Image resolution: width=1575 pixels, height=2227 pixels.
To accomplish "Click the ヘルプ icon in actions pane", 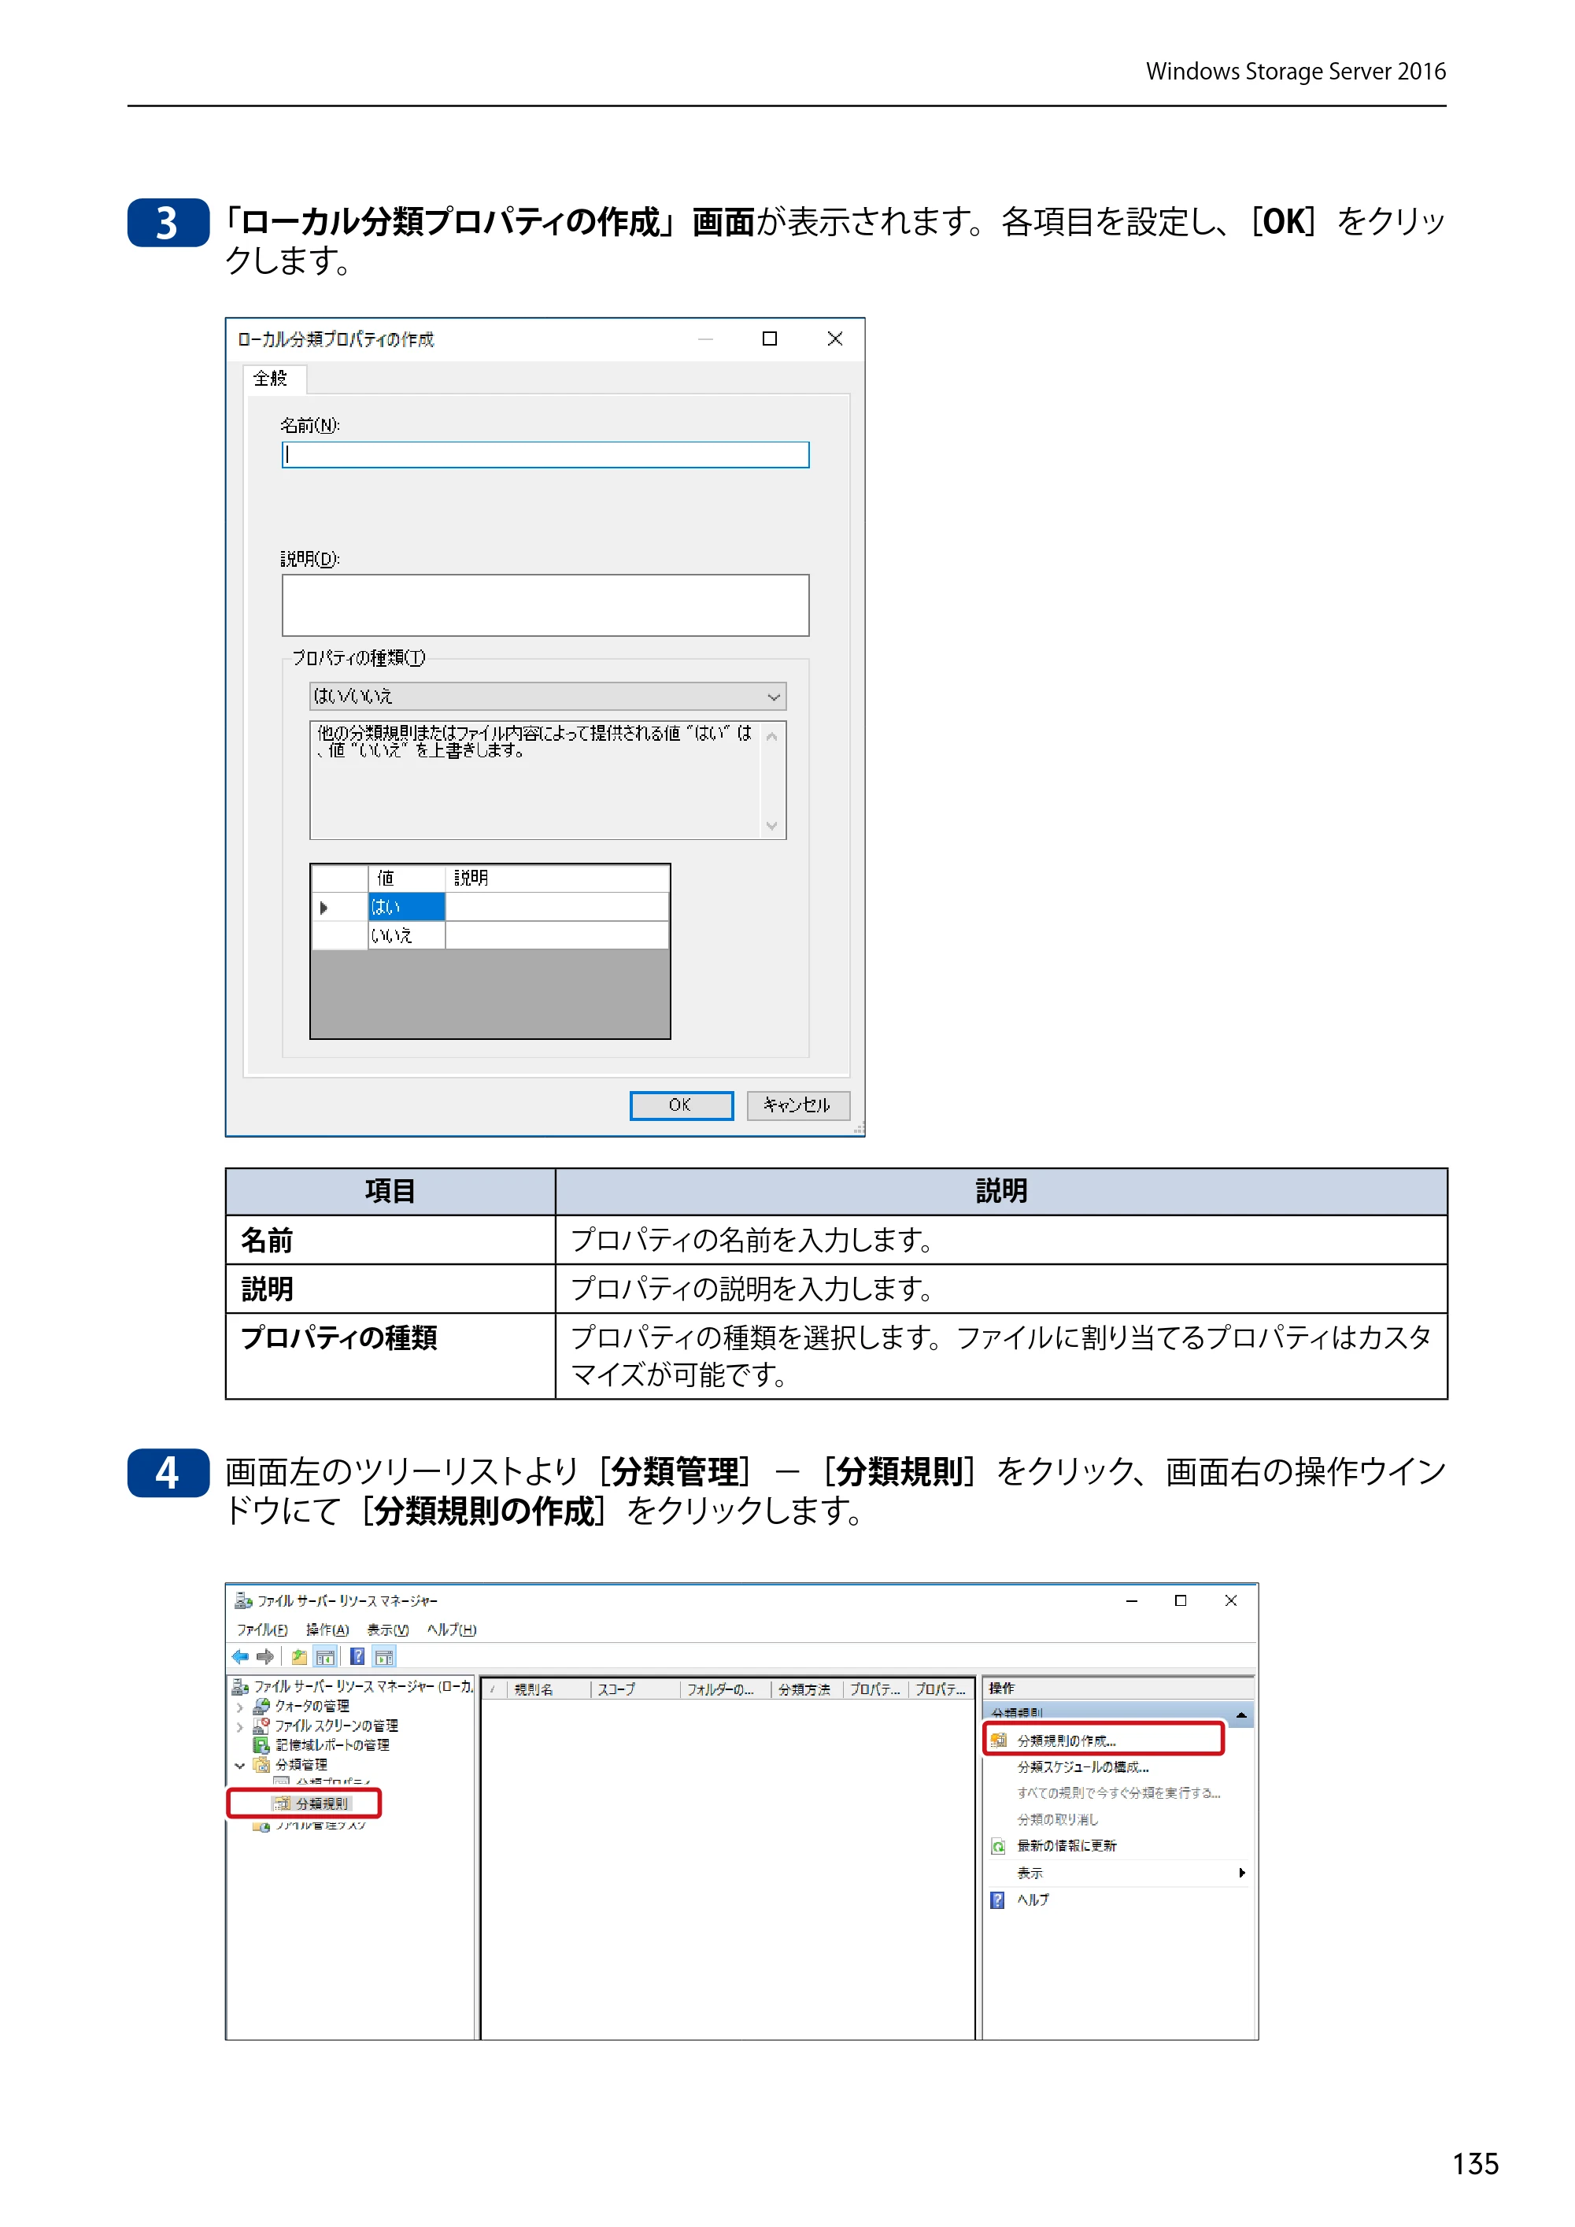I will [x=998, y=1900].
